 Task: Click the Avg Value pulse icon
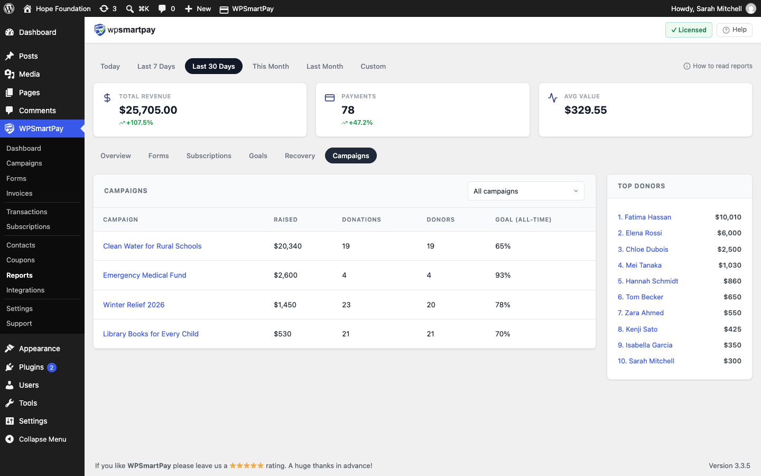point(553,98)
